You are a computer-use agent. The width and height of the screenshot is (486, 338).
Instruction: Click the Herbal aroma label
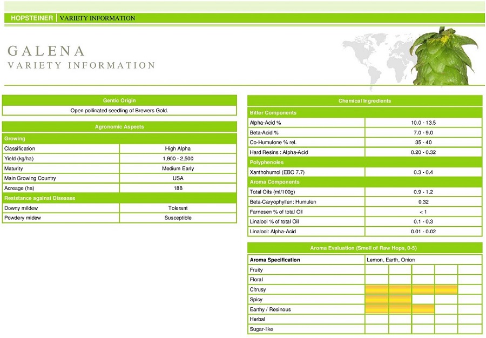click(257, 319)
